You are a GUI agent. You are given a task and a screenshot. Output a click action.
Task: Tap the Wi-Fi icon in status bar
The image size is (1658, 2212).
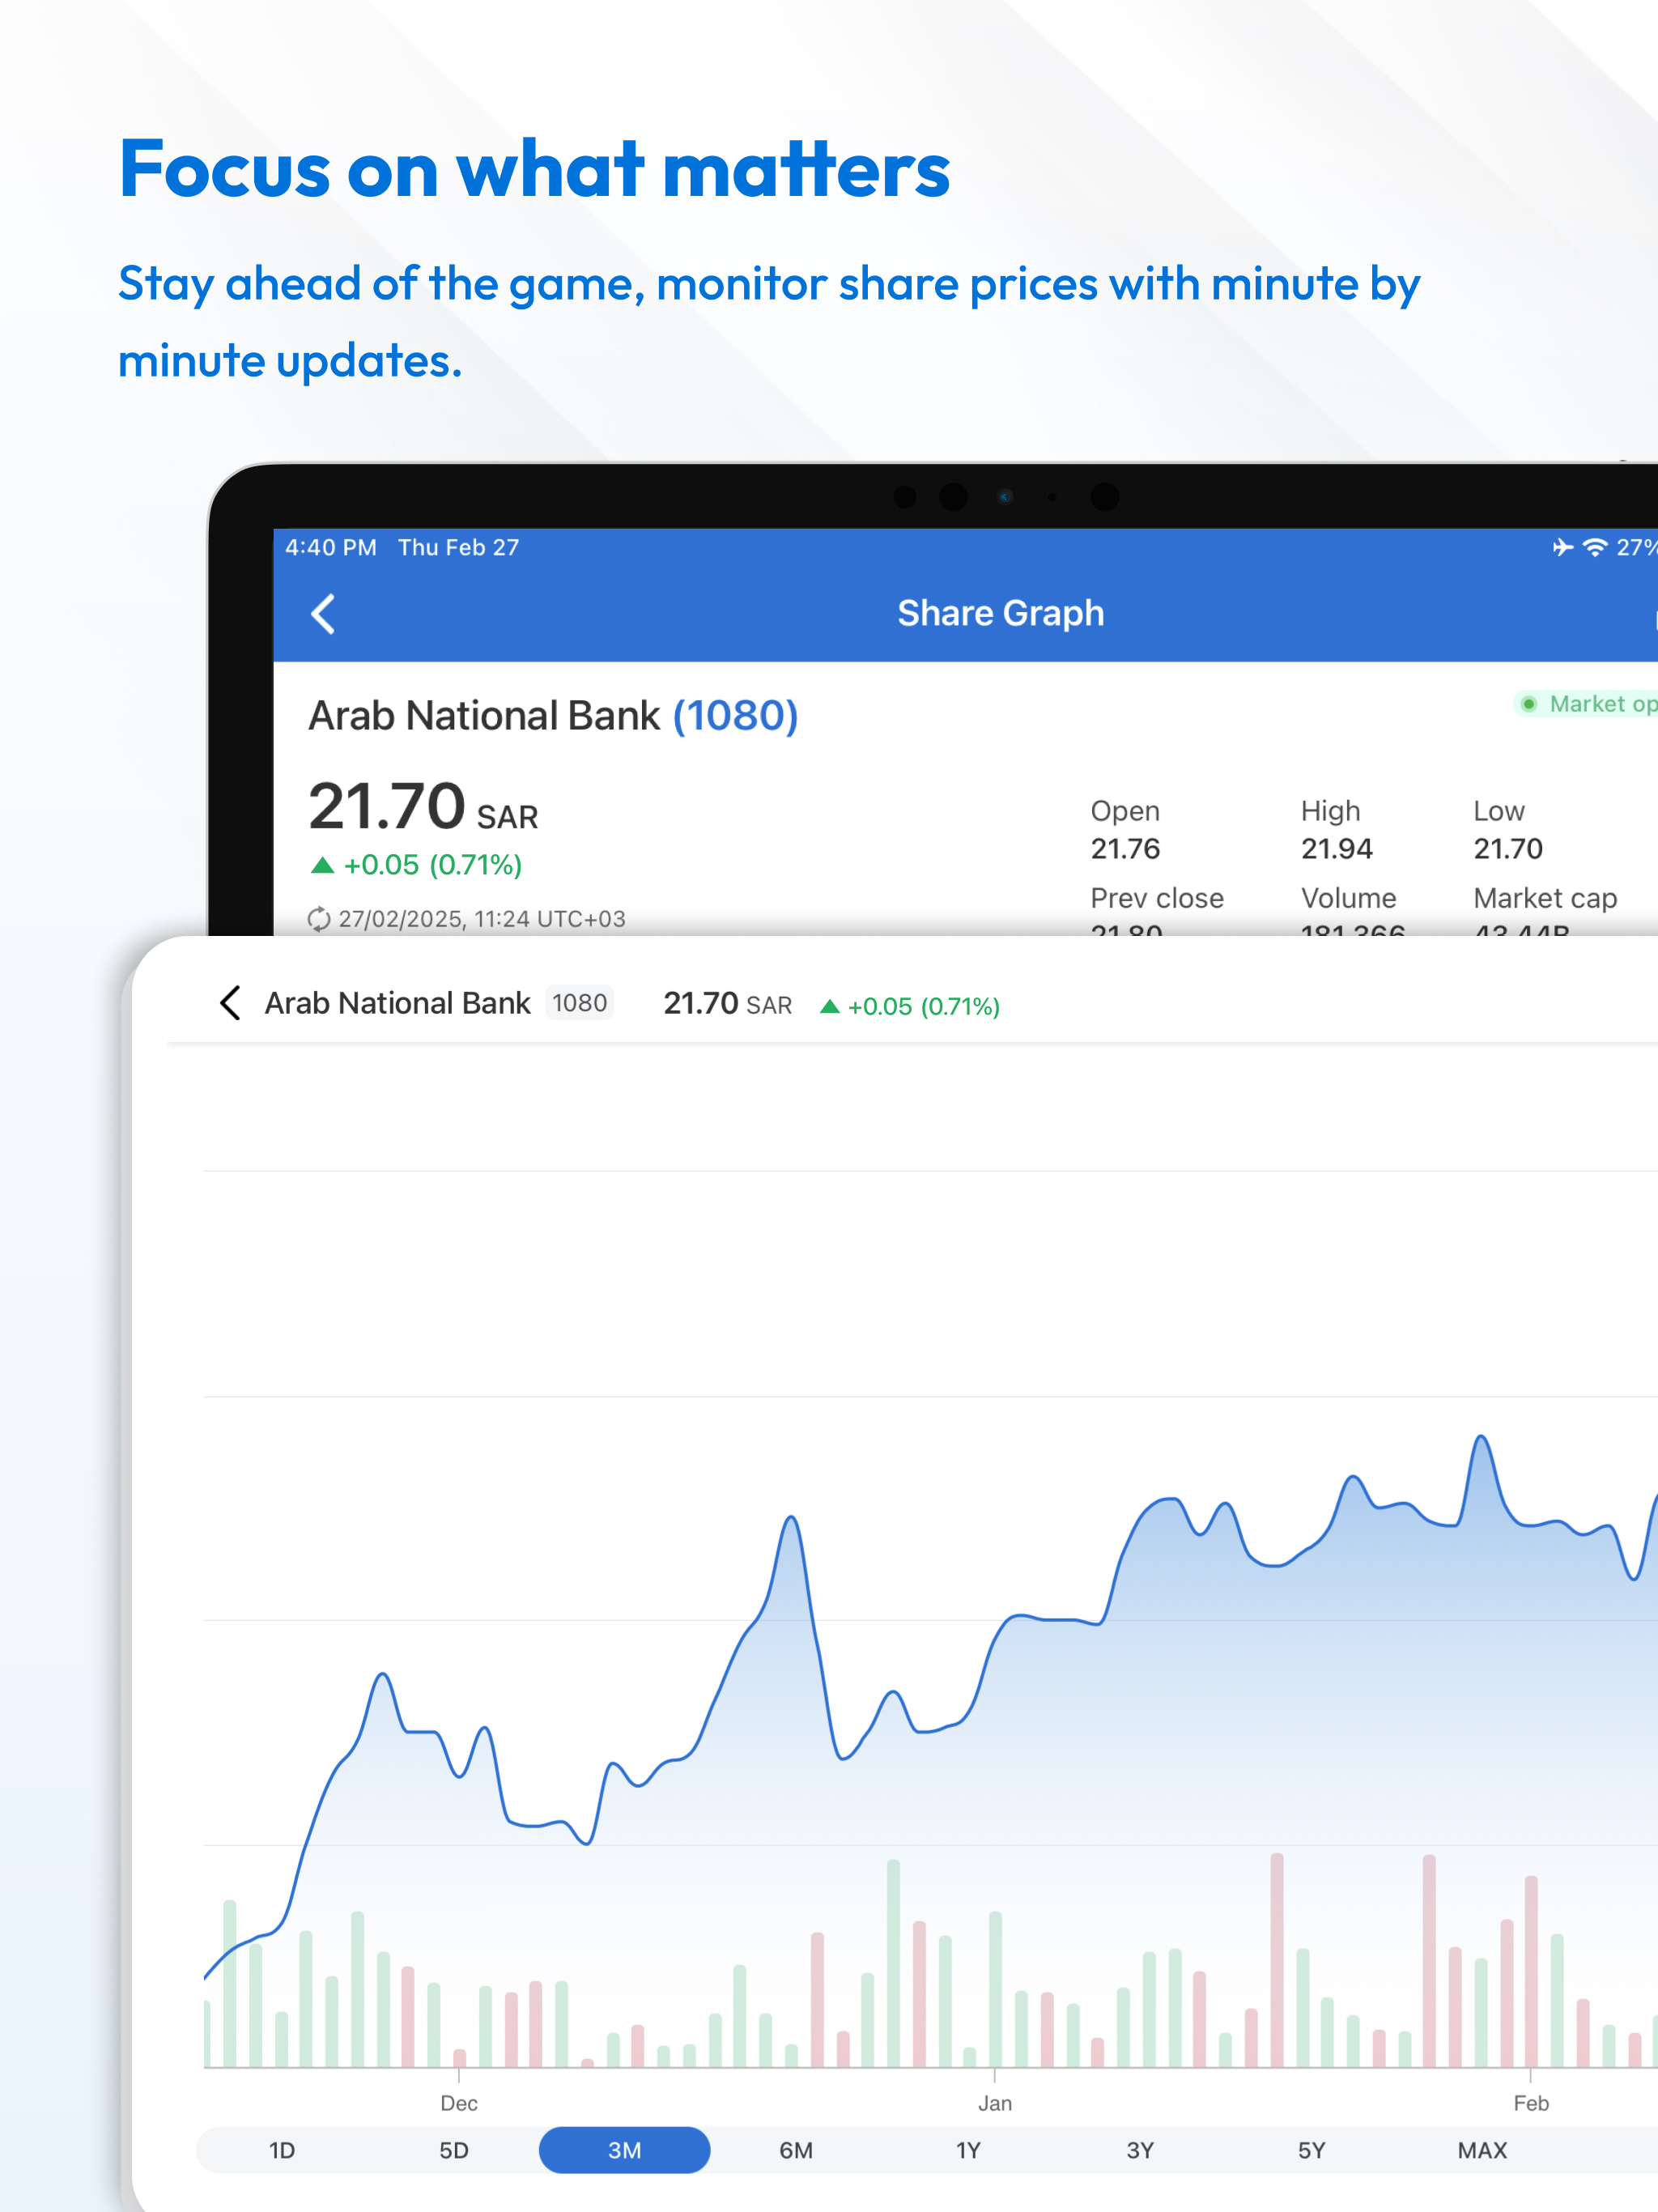point(1596,547)
